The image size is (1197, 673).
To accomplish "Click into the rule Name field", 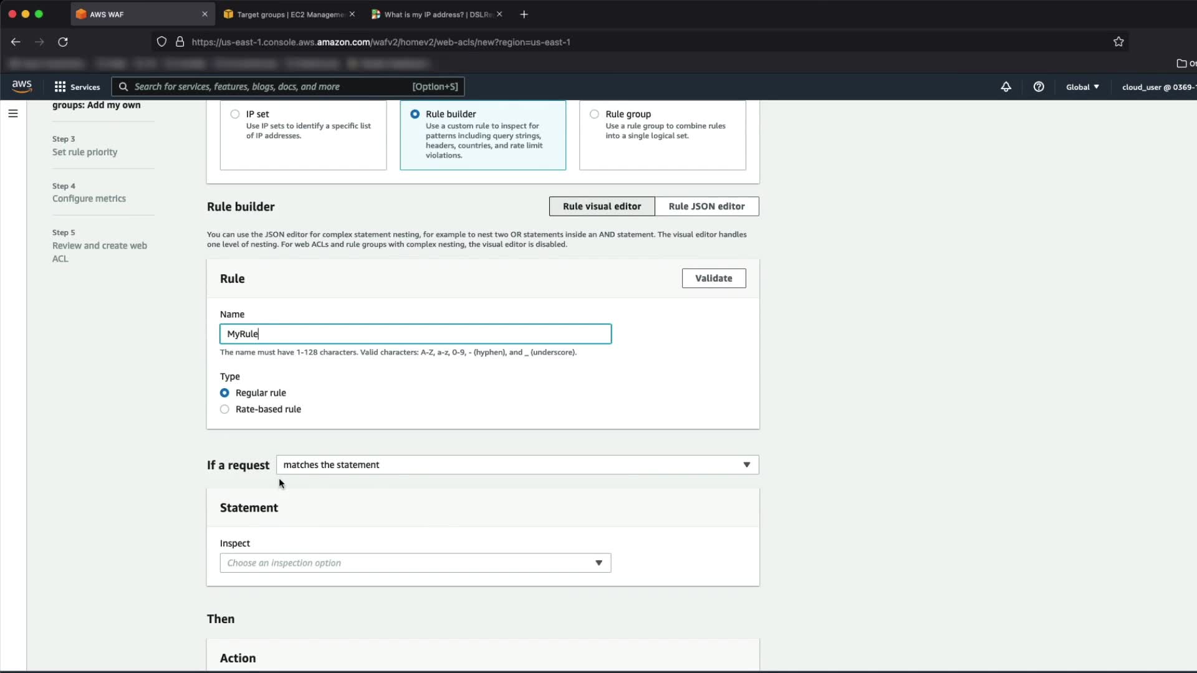I will coord(415,334).
